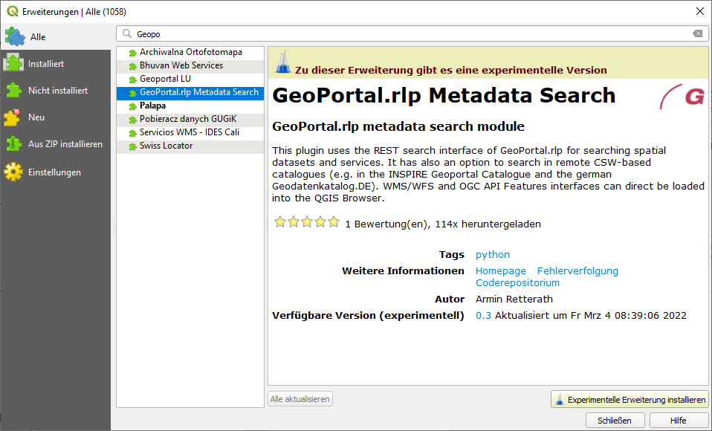
Task: Click the heading GeoPortal.rlp metadata search module
Action: 398,126
